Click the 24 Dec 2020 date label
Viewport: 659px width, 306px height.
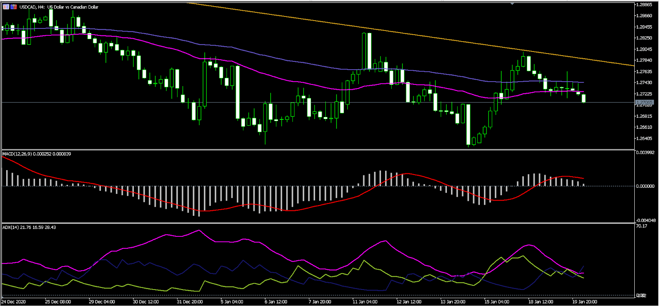pos(13,302)
